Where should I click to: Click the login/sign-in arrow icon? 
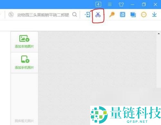(x=88, y=14)
